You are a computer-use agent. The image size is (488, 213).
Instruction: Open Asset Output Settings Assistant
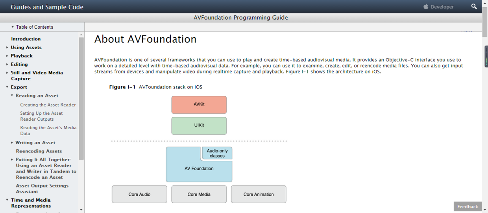[x=42, y=189]
